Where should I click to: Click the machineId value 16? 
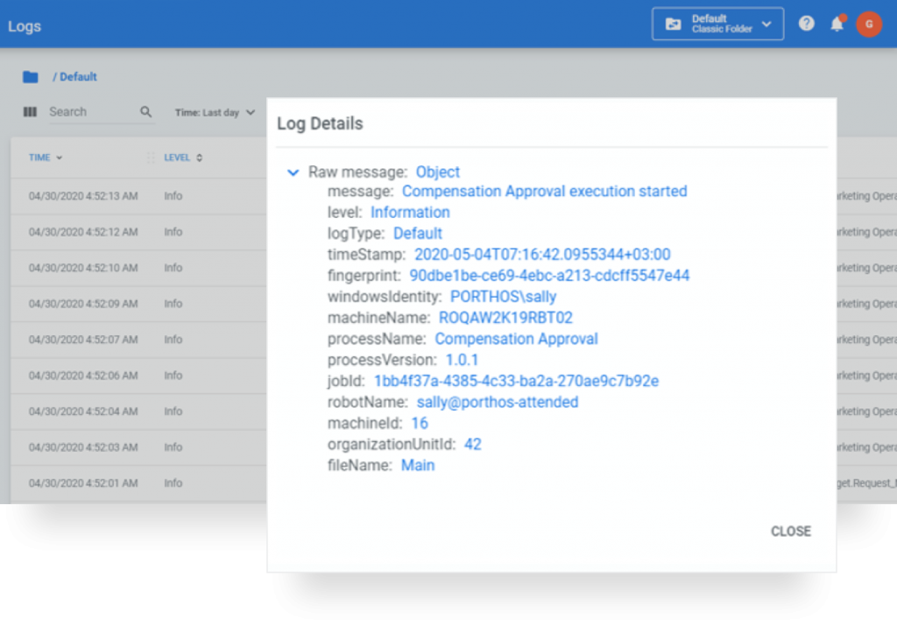pos(420,424)
